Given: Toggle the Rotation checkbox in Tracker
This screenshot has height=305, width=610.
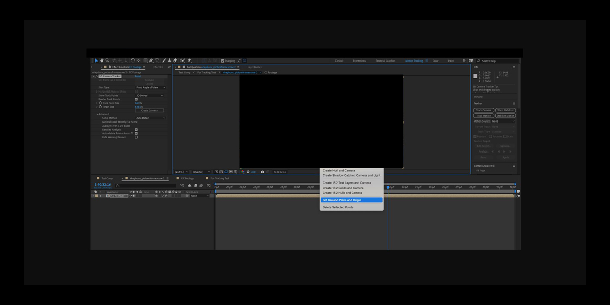Looking at the screenshot, I should (490, 136).
